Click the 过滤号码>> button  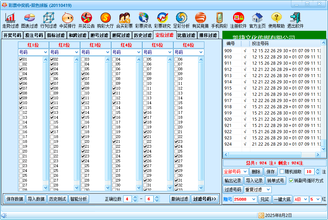tap(204, 199)
